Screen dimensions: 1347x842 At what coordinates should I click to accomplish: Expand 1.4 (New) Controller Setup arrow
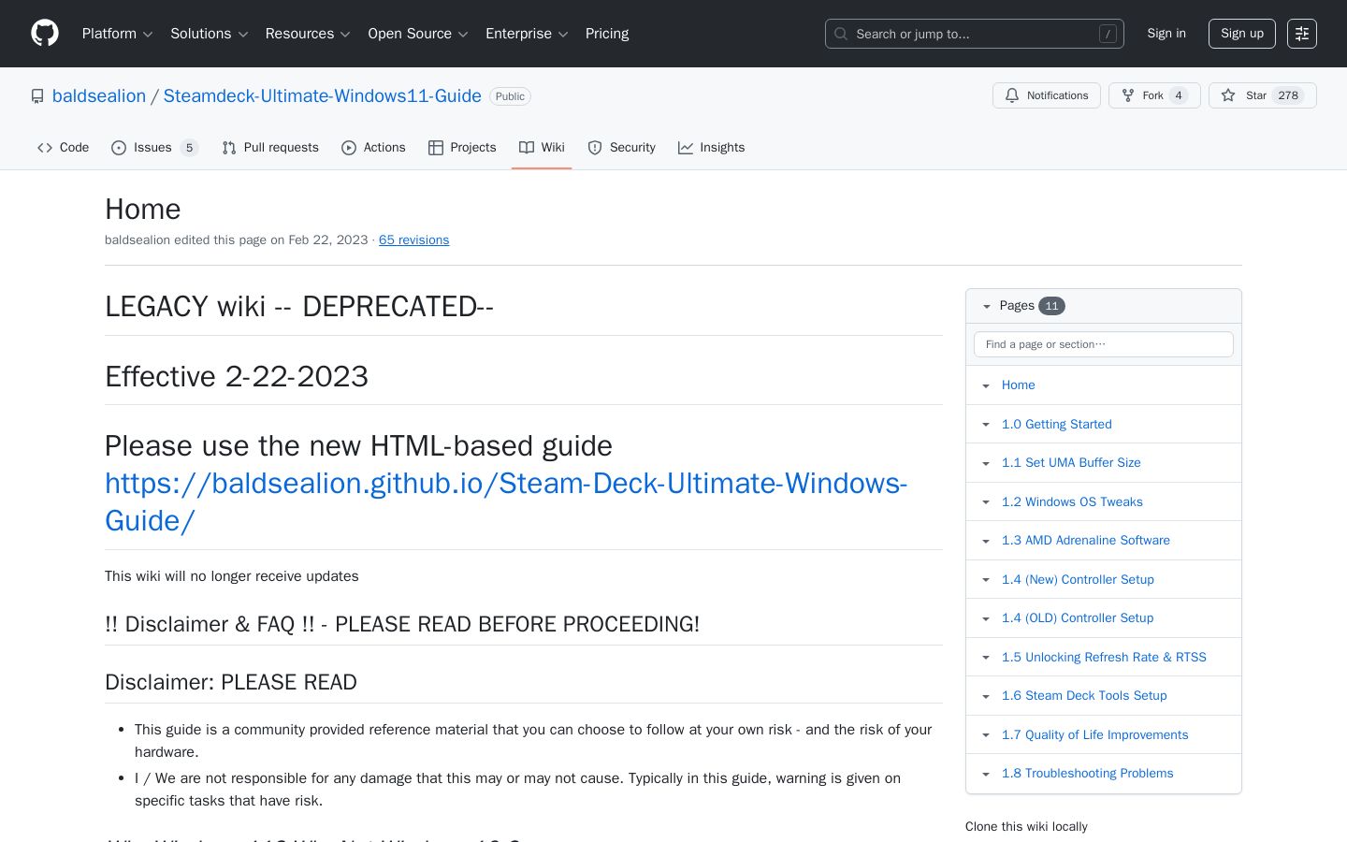pyautogui.click(x=986, y=580)
